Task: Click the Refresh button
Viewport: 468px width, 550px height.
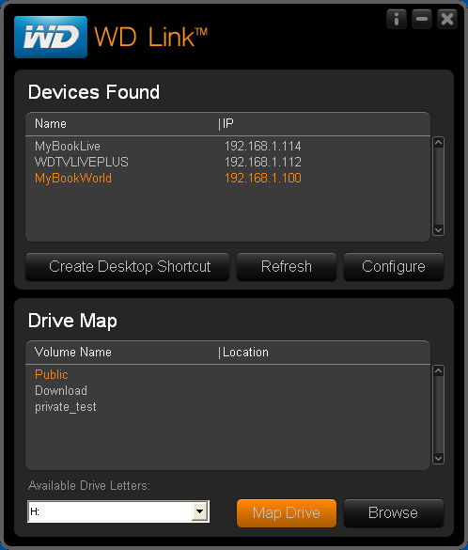Action: tap(287, 267)
